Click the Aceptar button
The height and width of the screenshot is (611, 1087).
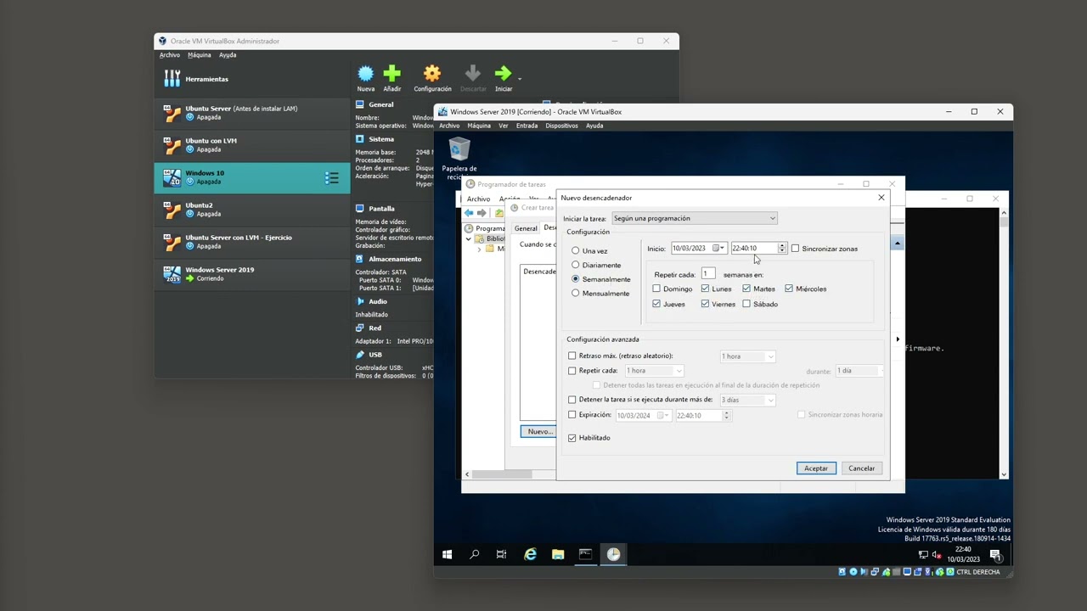pyautogui.click(x=816, y=468)
